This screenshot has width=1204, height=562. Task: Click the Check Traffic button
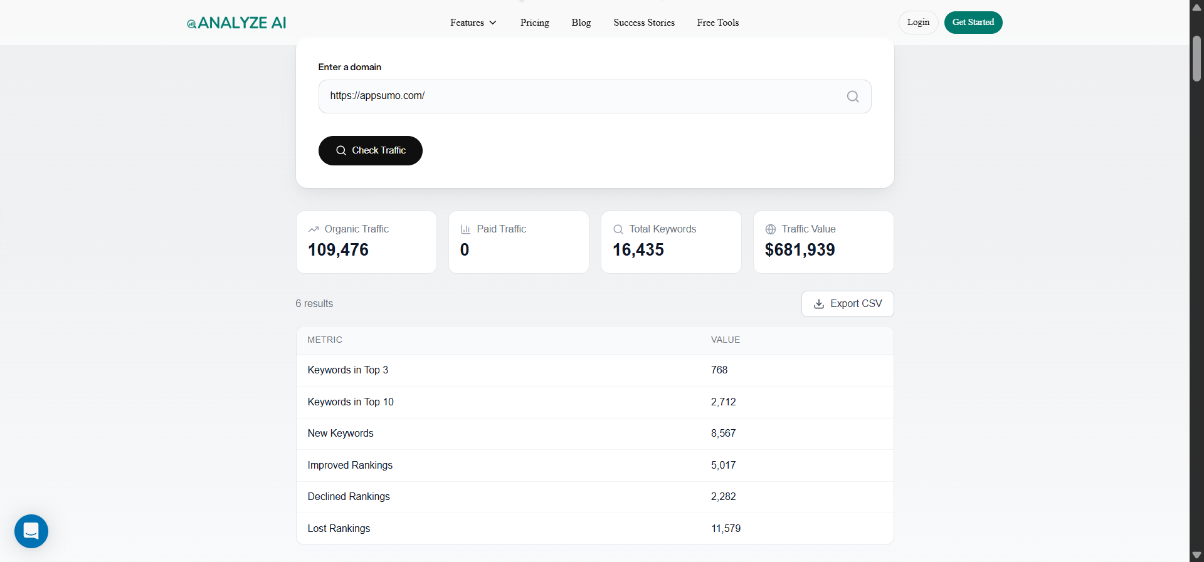(x=371, y=150)
